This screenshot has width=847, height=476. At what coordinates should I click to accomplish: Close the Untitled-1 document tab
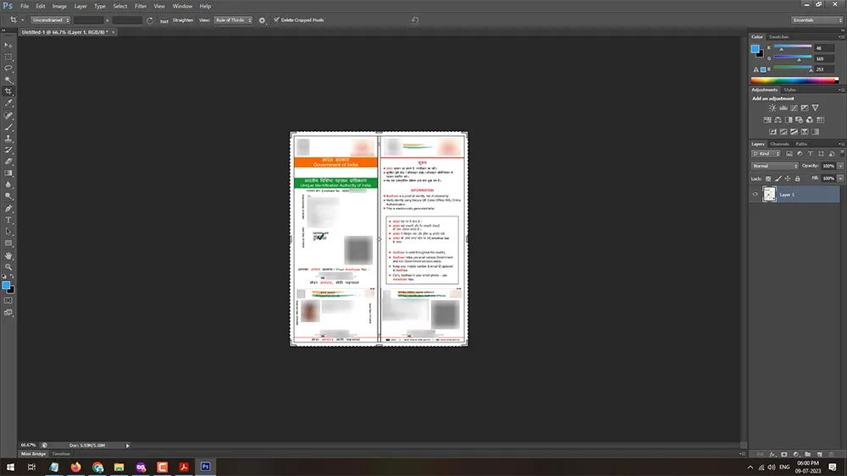click(113, 32)
